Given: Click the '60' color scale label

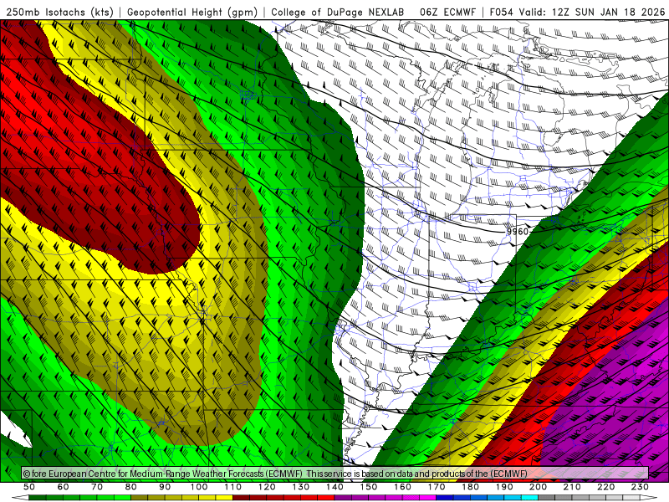Looking at the screenshot, I should pyautogui.click(x=63, y=487).
